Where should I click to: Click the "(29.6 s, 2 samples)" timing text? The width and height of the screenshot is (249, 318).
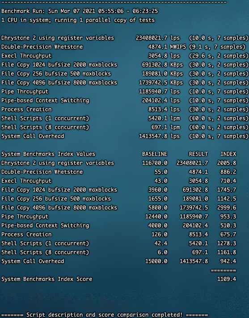[x=219, y=56]
